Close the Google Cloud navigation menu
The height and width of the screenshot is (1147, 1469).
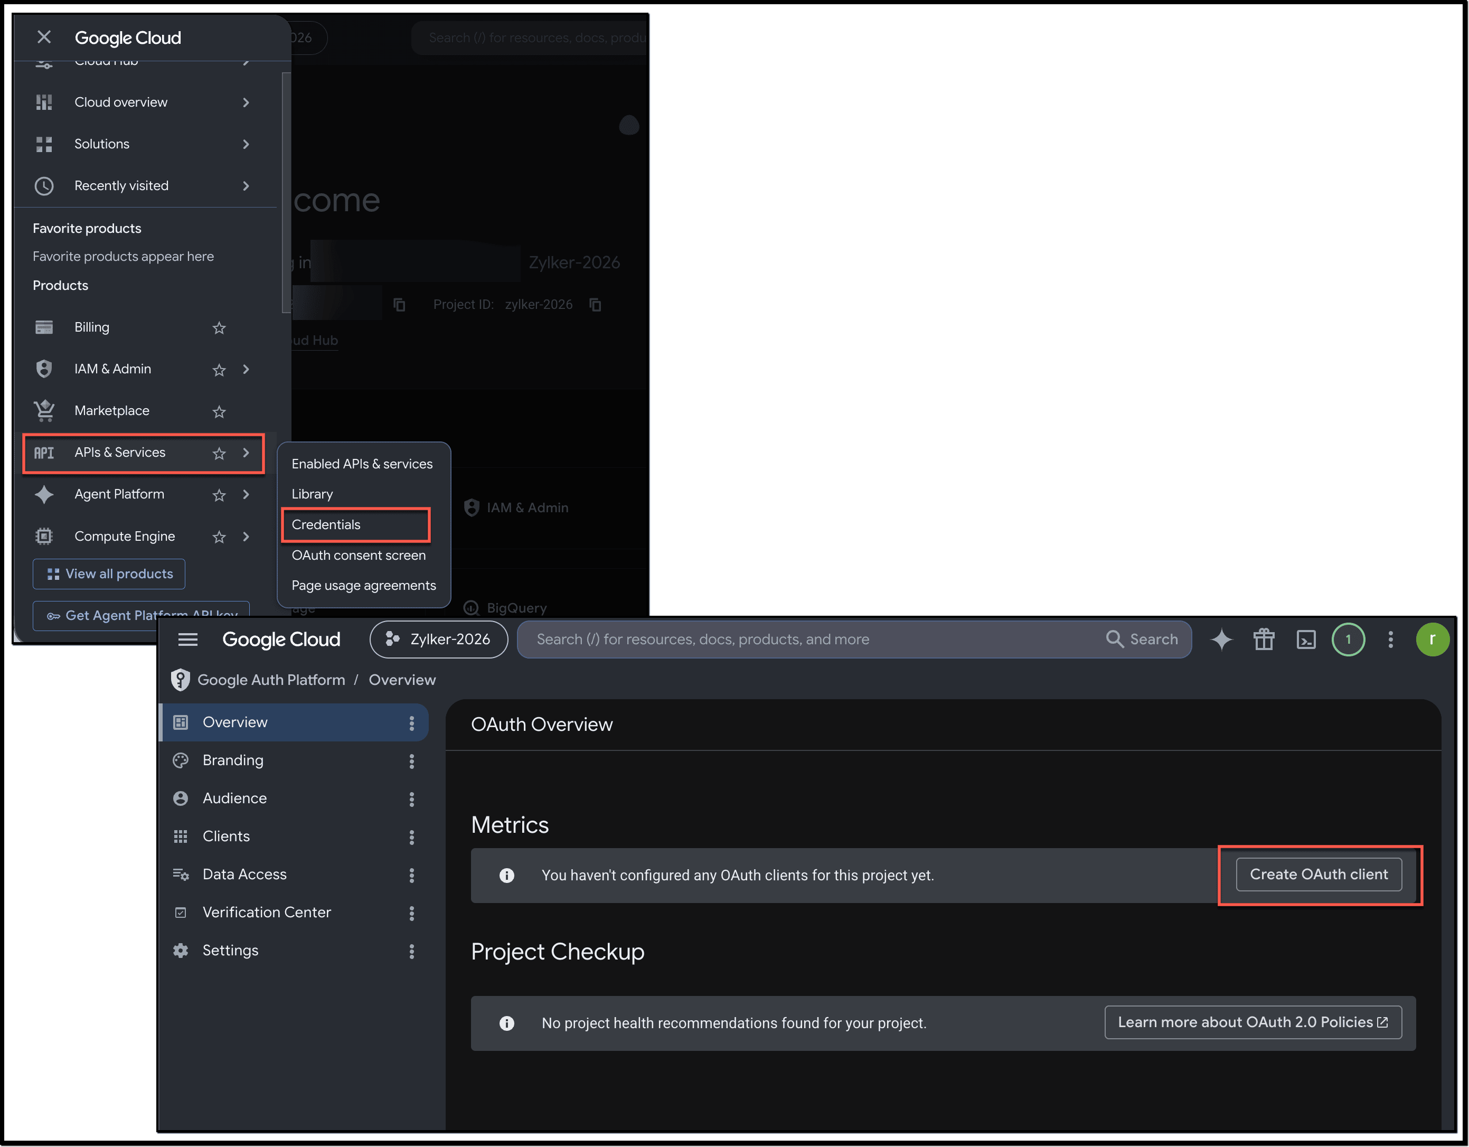(44, 37)
